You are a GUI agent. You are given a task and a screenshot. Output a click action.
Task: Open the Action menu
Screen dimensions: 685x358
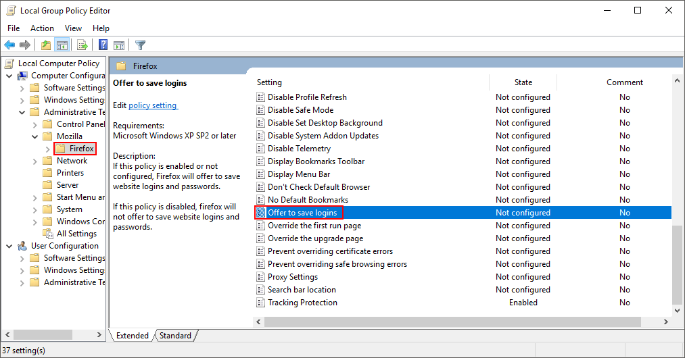[x=42, y=28]
